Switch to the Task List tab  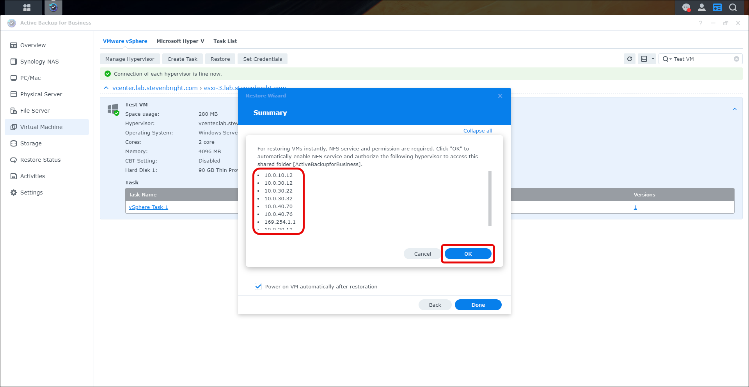225,41
